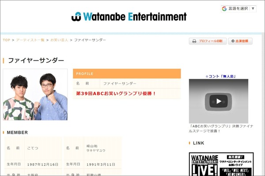This screenshot has height=176, width=265.
Task: Click member name 崎山祐 サキヤマユウ
Action: click(x=96, y=148)
